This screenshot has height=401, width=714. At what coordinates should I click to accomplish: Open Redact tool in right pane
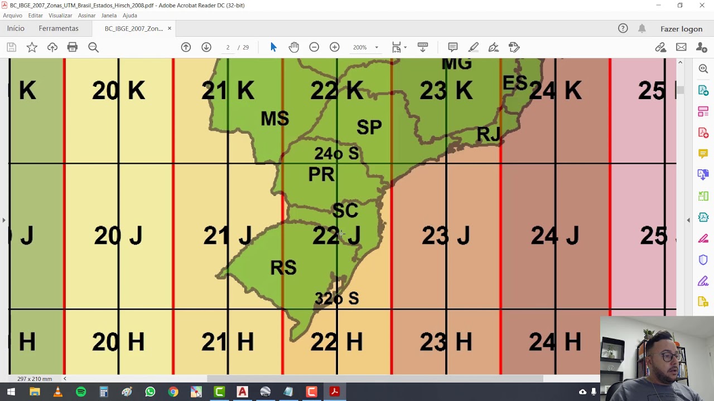pyautogui.click(x=703, y=238)
